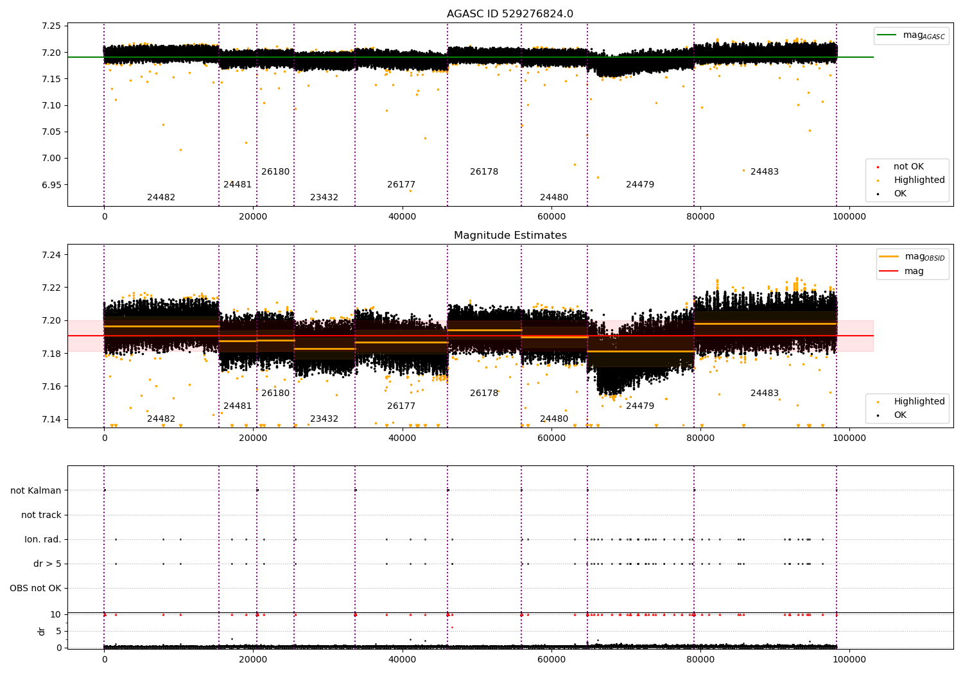Click the 80000 x-tick under middle plot
The height and width of the screenshot is (674, 963).
click(x=700, y=438)
